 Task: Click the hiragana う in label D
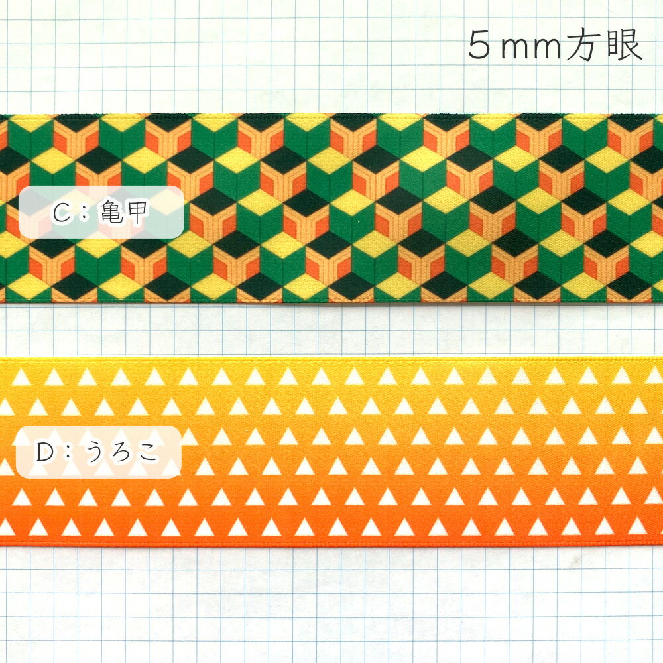[x=95, y=452]
